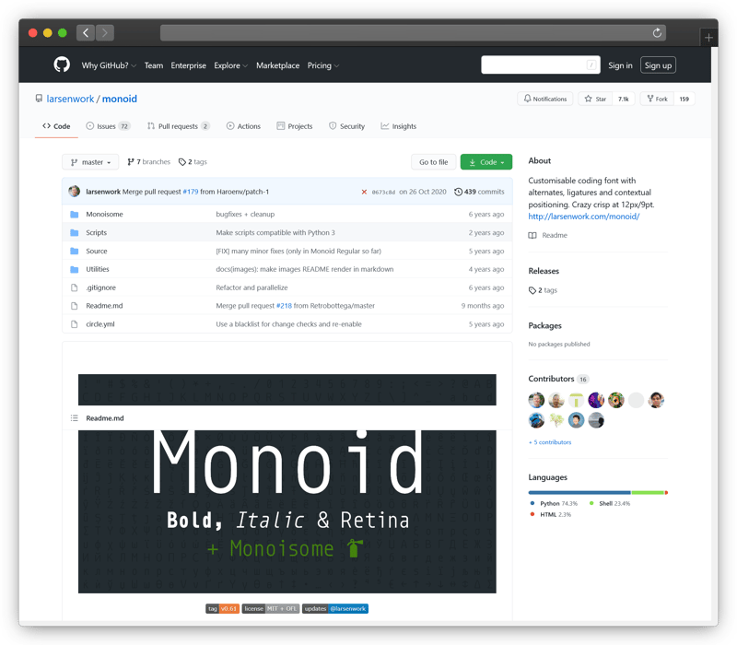This screenshot has width=737, height=645.
Task: Open the Security tab
Action: click(x=347, y=126)
